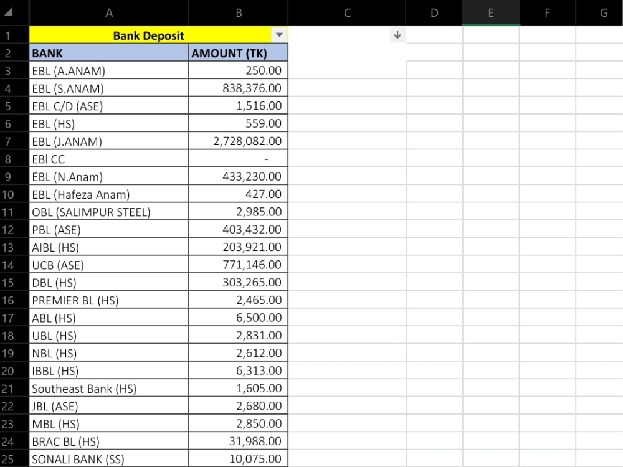Click the Bank Deposit title cell
This screenshot has height=467, width=623.
158,35
